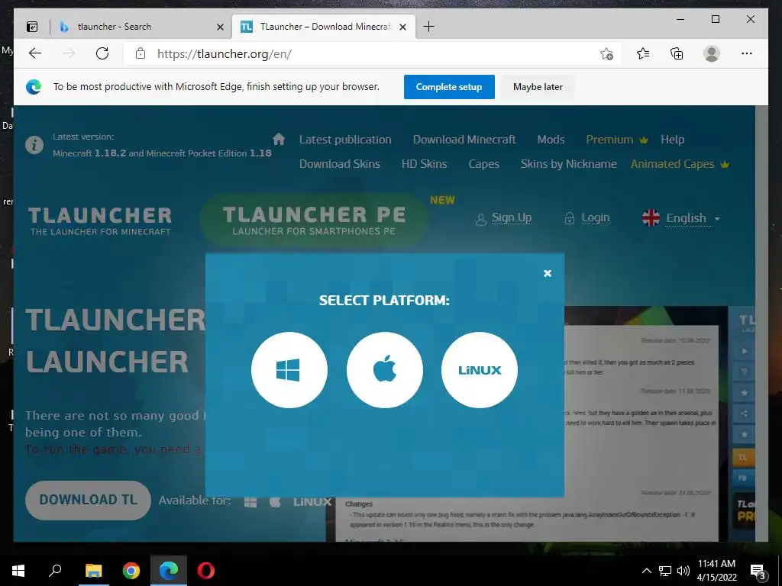This screenshot has width=782, height=586.
Task: Select Microsoft Edge taskbar icon
Action: [x=169, y=571]
